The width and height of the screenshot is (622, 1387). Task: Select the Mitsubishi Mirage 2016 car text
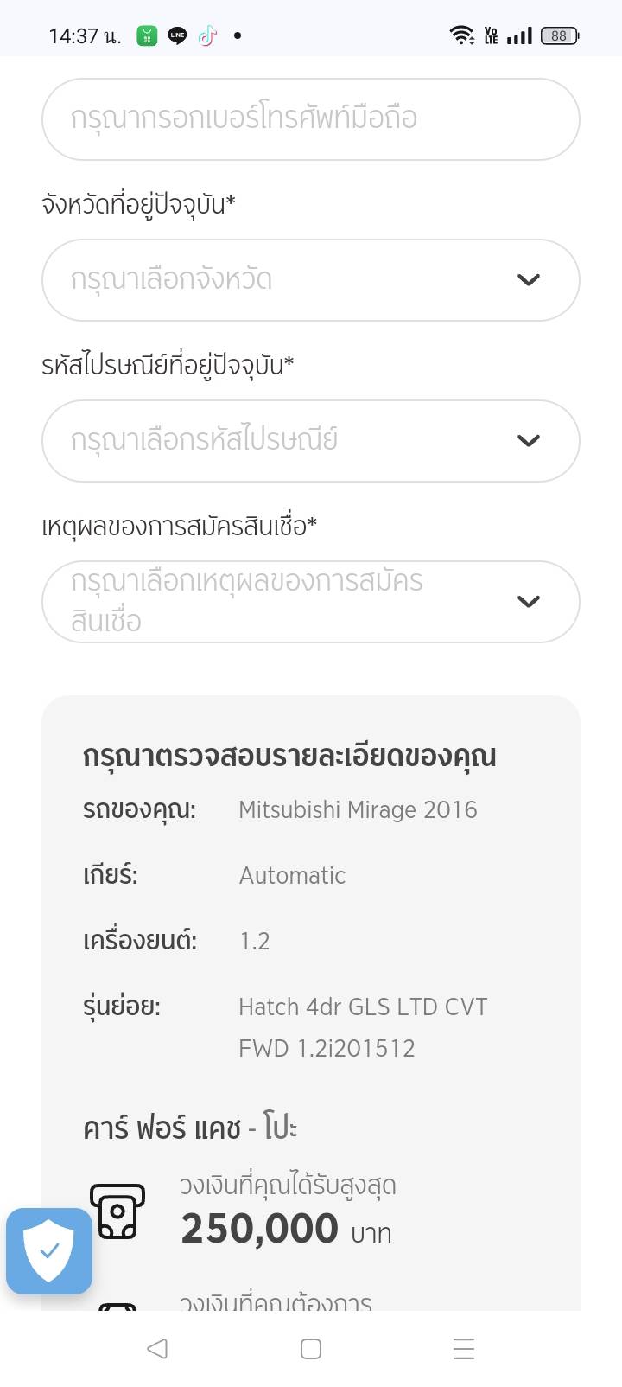358,810
